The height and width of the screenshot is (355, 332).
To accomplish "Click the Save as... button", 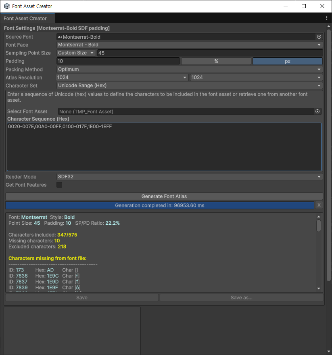I will pyautogui.click(x=241, y=297).
